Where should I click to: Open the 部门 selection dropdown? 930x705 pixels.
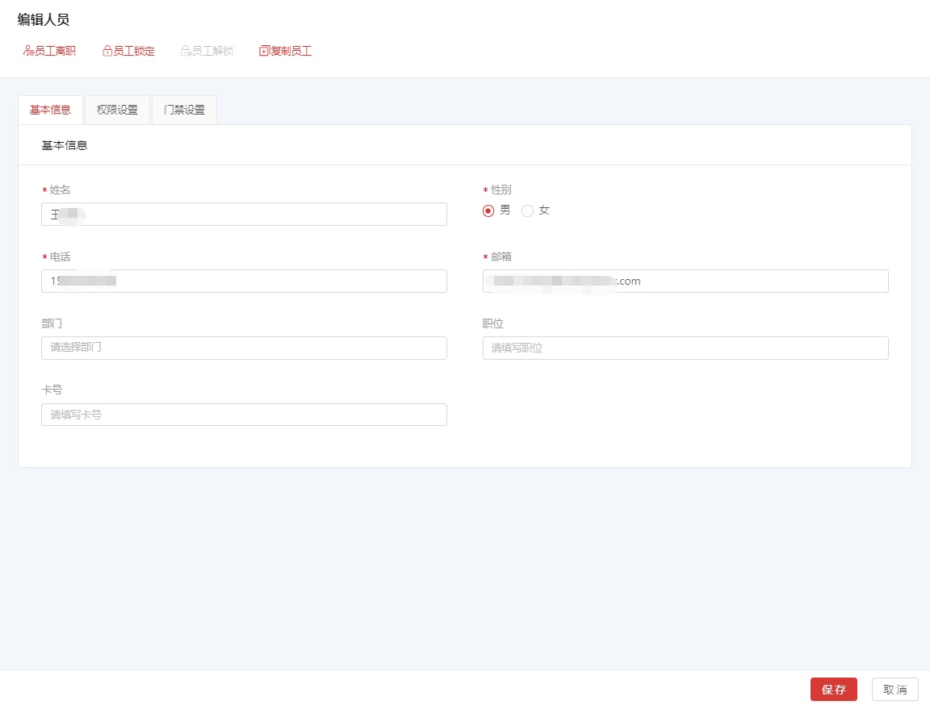[244, 348]
